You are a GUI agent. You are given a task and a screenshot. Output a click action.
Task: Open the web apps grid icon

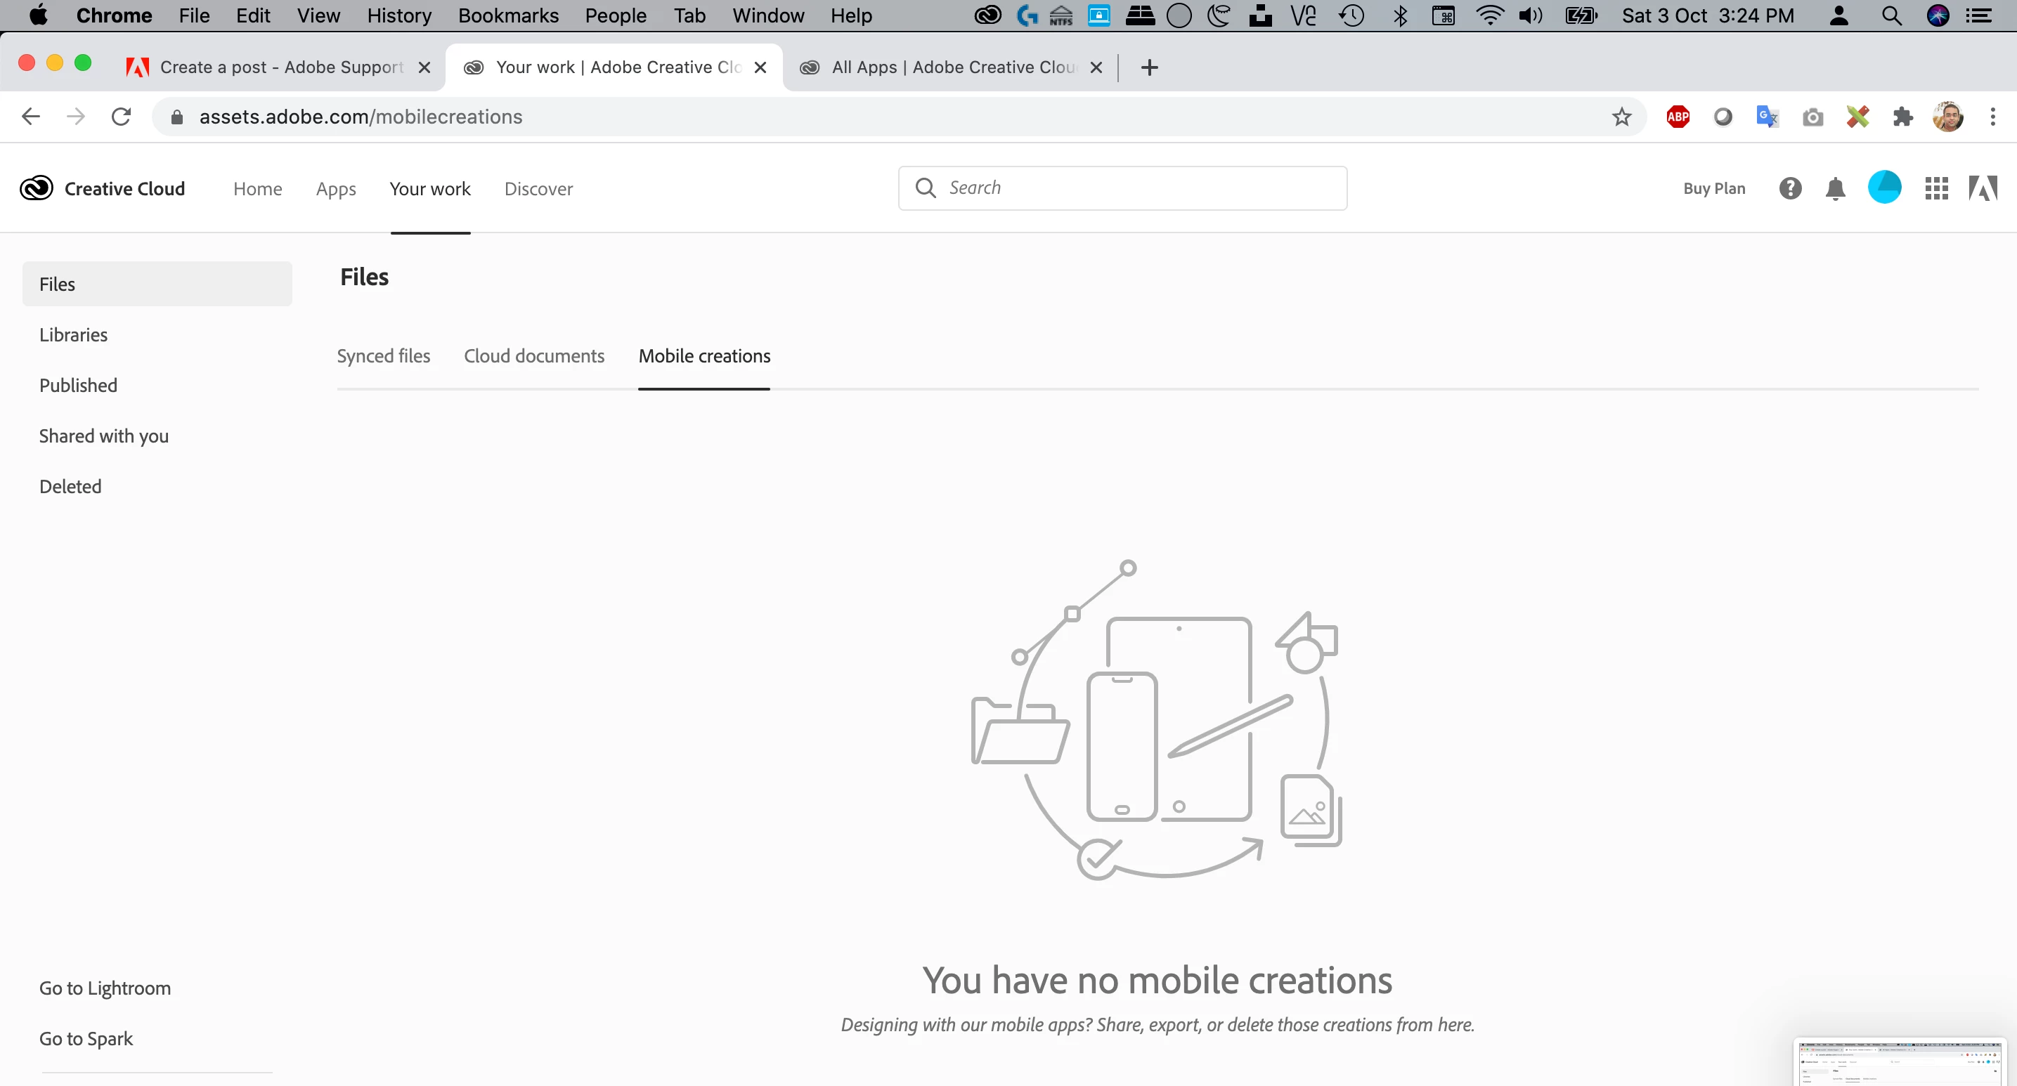coord(1935,188)
